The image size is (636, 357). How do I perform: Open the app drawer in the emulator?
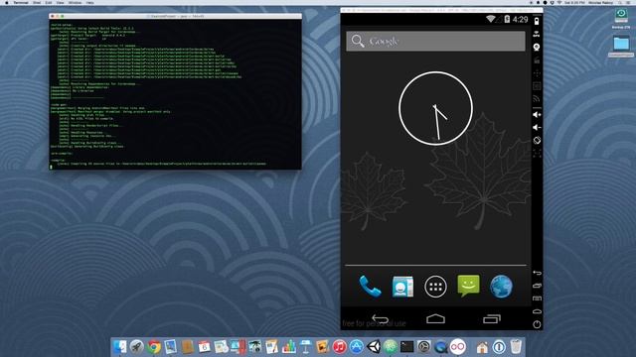click(x=435, y=287)
